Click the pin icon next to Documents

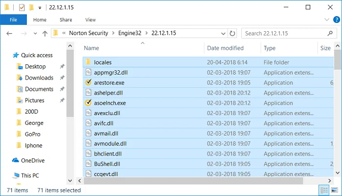point(62,89)
